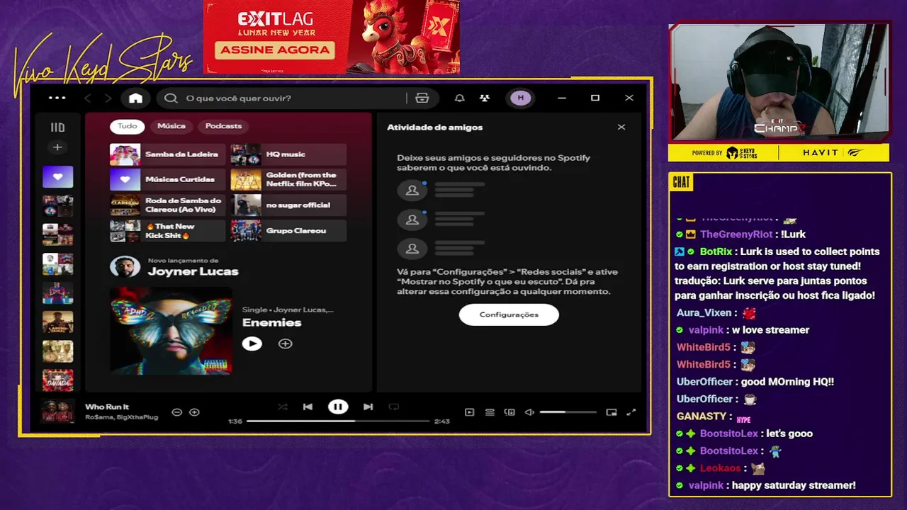Open 'Roda de Samba do Clareou (Ao Vivo)'
907x510 pixels.
[x=167, y=205]
